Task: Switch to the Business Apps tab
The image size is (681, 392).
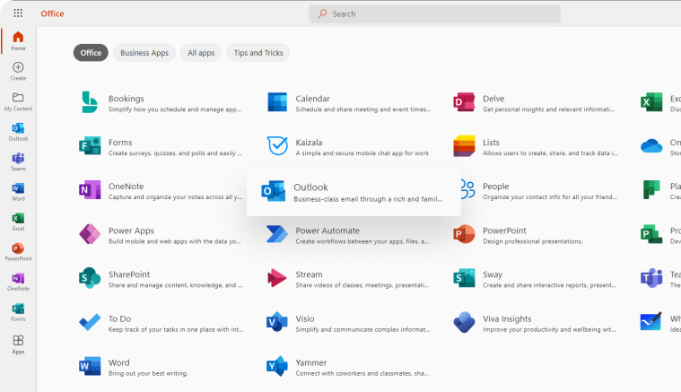Action: (x=144, y=53)
